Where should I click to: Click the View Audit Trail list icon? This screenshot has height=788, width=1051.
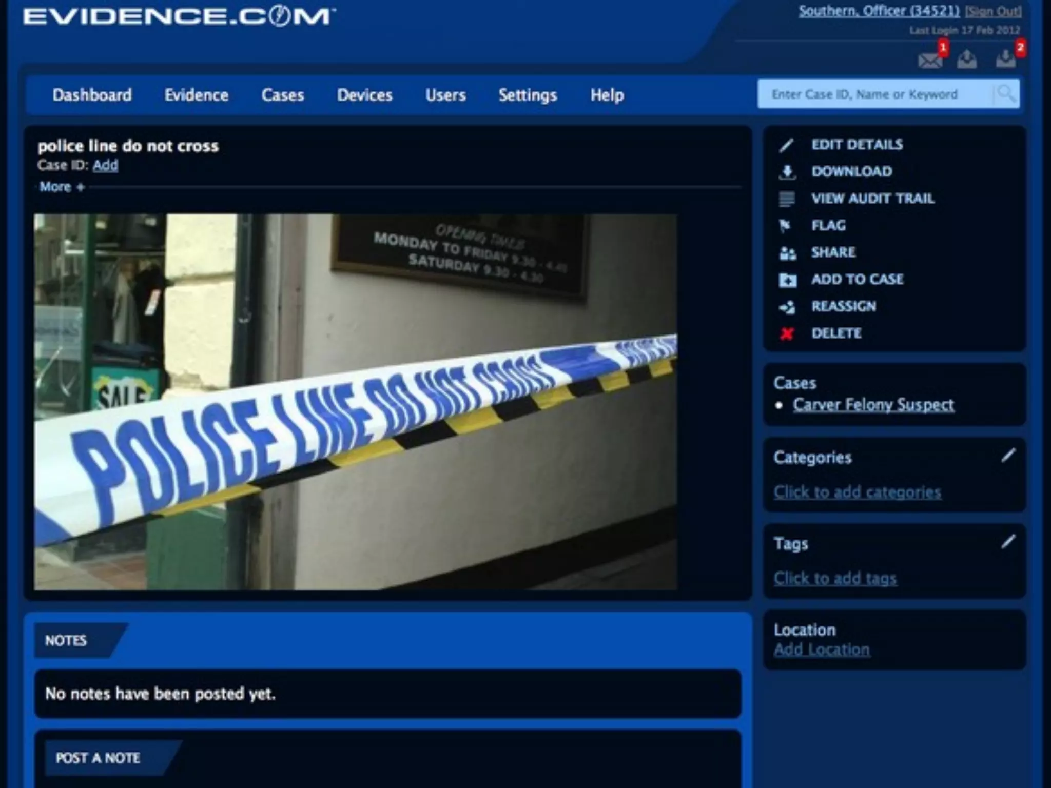787,199
